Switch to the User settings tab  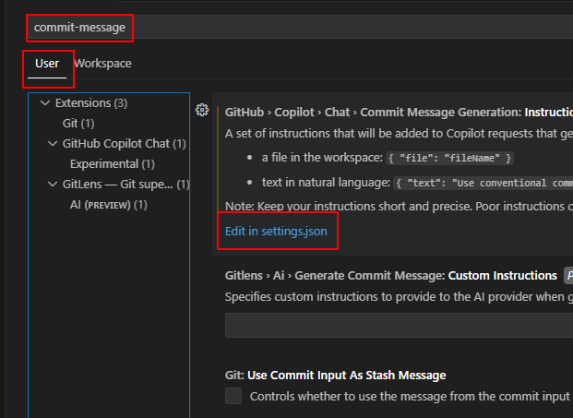(x=47, y=64)
